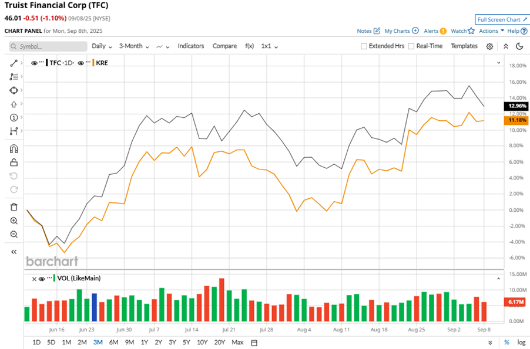Enable the Extended Hrs checkbox

(364, 46)
